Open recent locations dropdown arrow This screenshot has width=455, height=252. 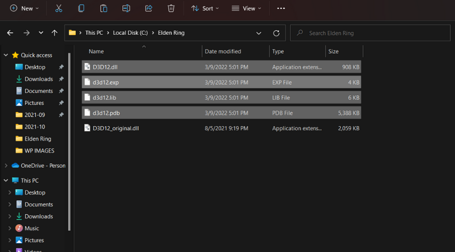(41, 33)
